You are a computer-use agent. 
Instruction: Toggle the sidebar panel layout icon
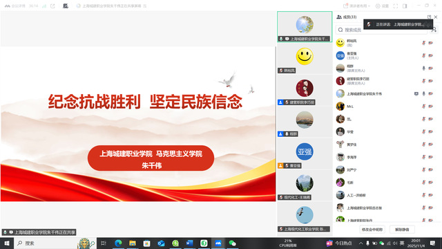(x=405, y=6)
